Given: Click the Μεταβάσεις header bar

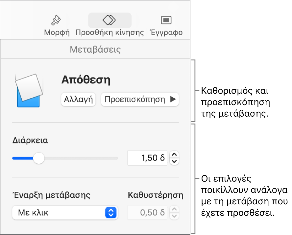Looking at the screenshot, I should click(x=95, y=49).
